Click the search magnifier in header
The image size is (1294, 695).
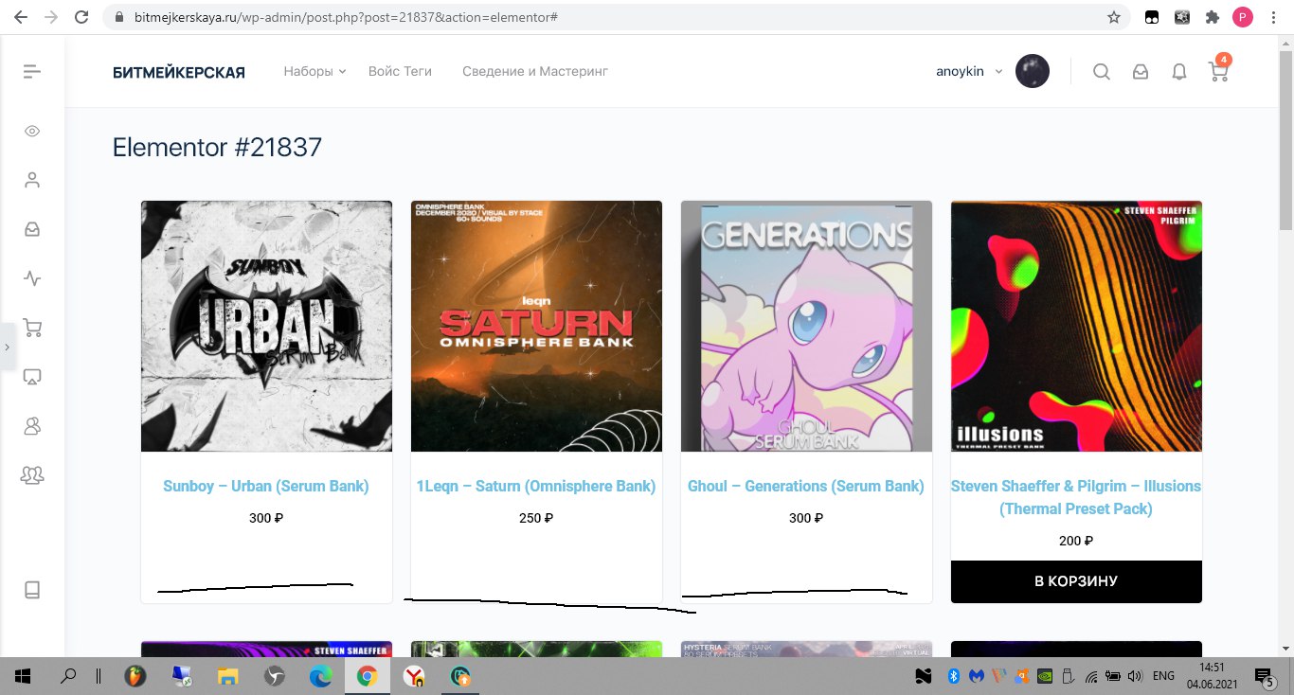(x=1101, y=72)
